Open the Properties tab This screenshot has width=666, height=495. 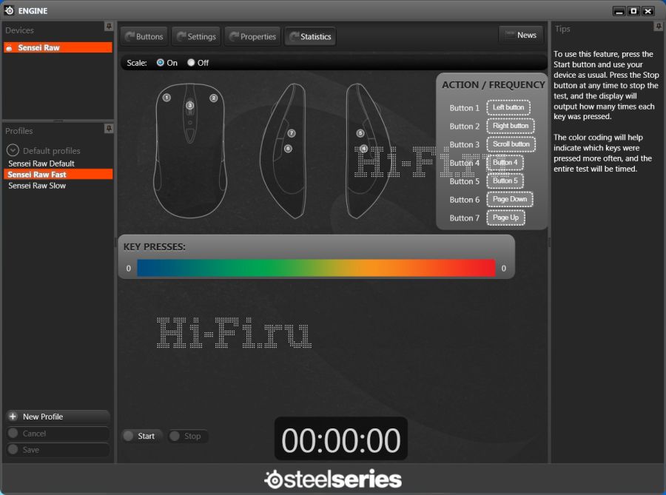coord(252,36)
